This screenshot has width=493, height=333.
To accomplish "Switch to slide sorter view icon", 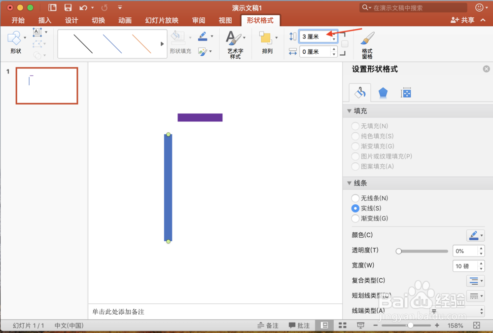I will click(x=343, y=325).
